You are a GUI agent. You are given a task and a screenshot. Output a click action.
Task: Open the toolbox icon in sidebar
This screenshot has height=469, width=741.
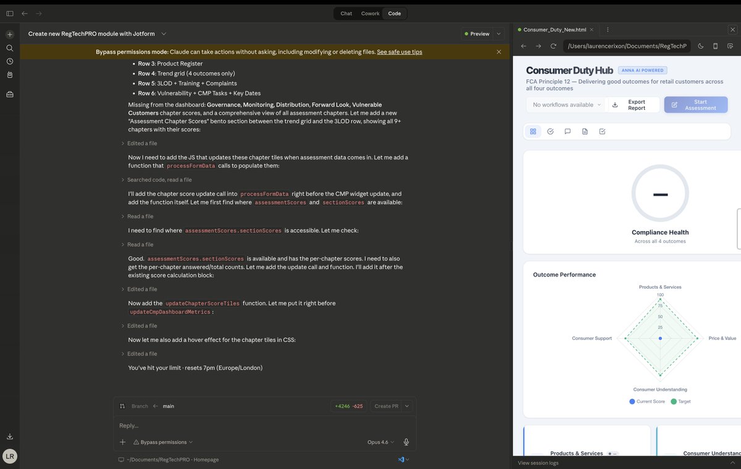tap(10, 94)
